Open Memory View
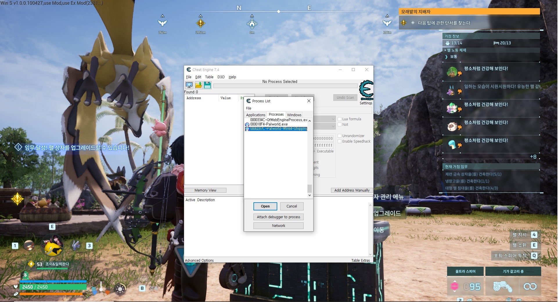 [205, 190]
